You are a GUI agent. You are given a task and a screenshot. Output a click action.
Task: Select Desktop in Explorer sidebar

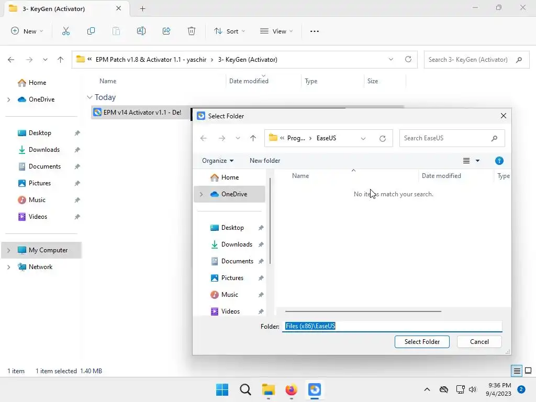(40, 133)
